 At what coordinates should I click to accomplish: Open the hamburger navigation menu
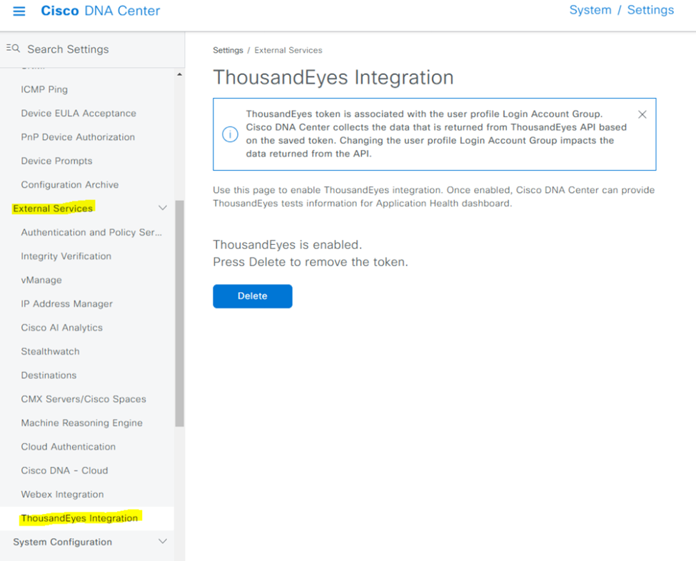19,11
